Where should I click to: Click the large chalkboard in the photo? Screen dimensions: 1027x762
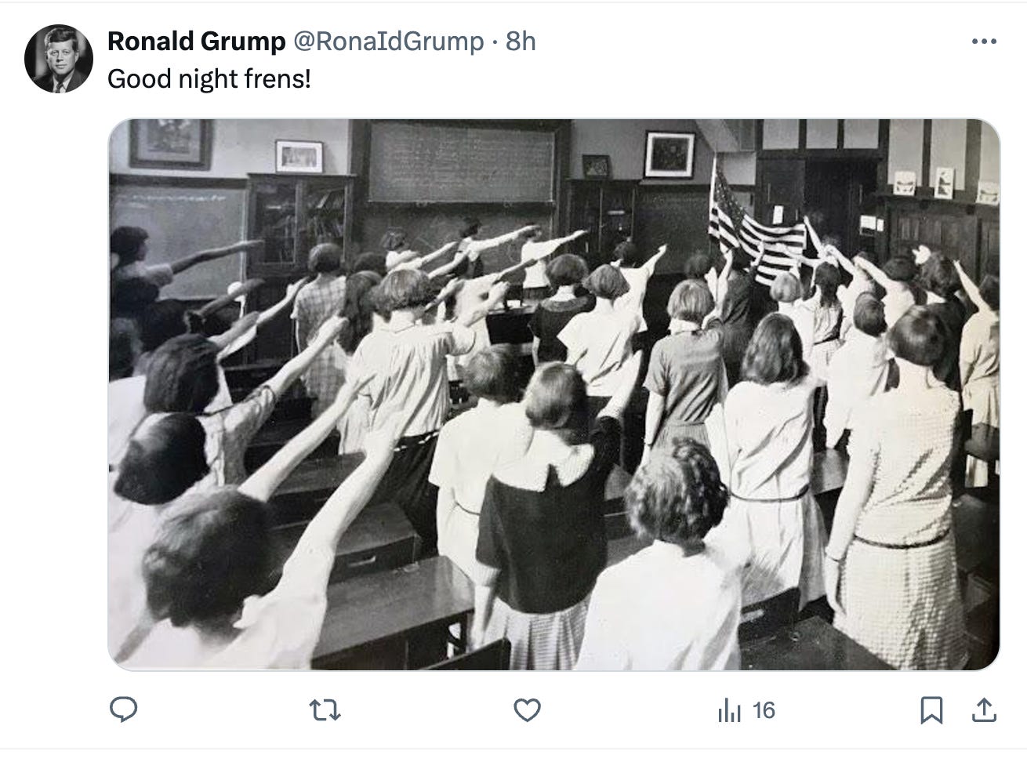pyautogui.click(x=461, y=162)
